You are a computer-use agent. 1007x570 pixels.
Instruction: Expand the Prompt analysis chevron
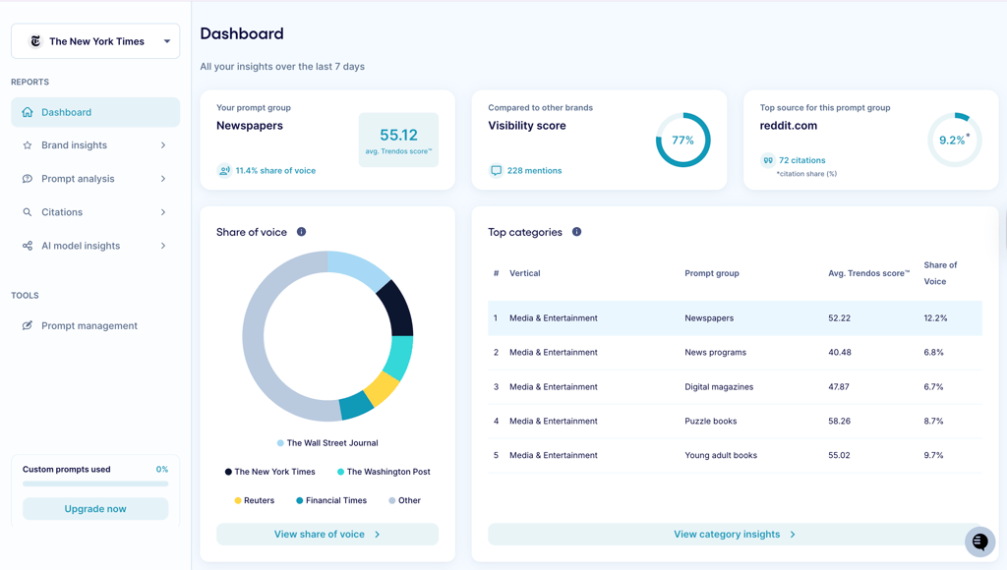163,179
